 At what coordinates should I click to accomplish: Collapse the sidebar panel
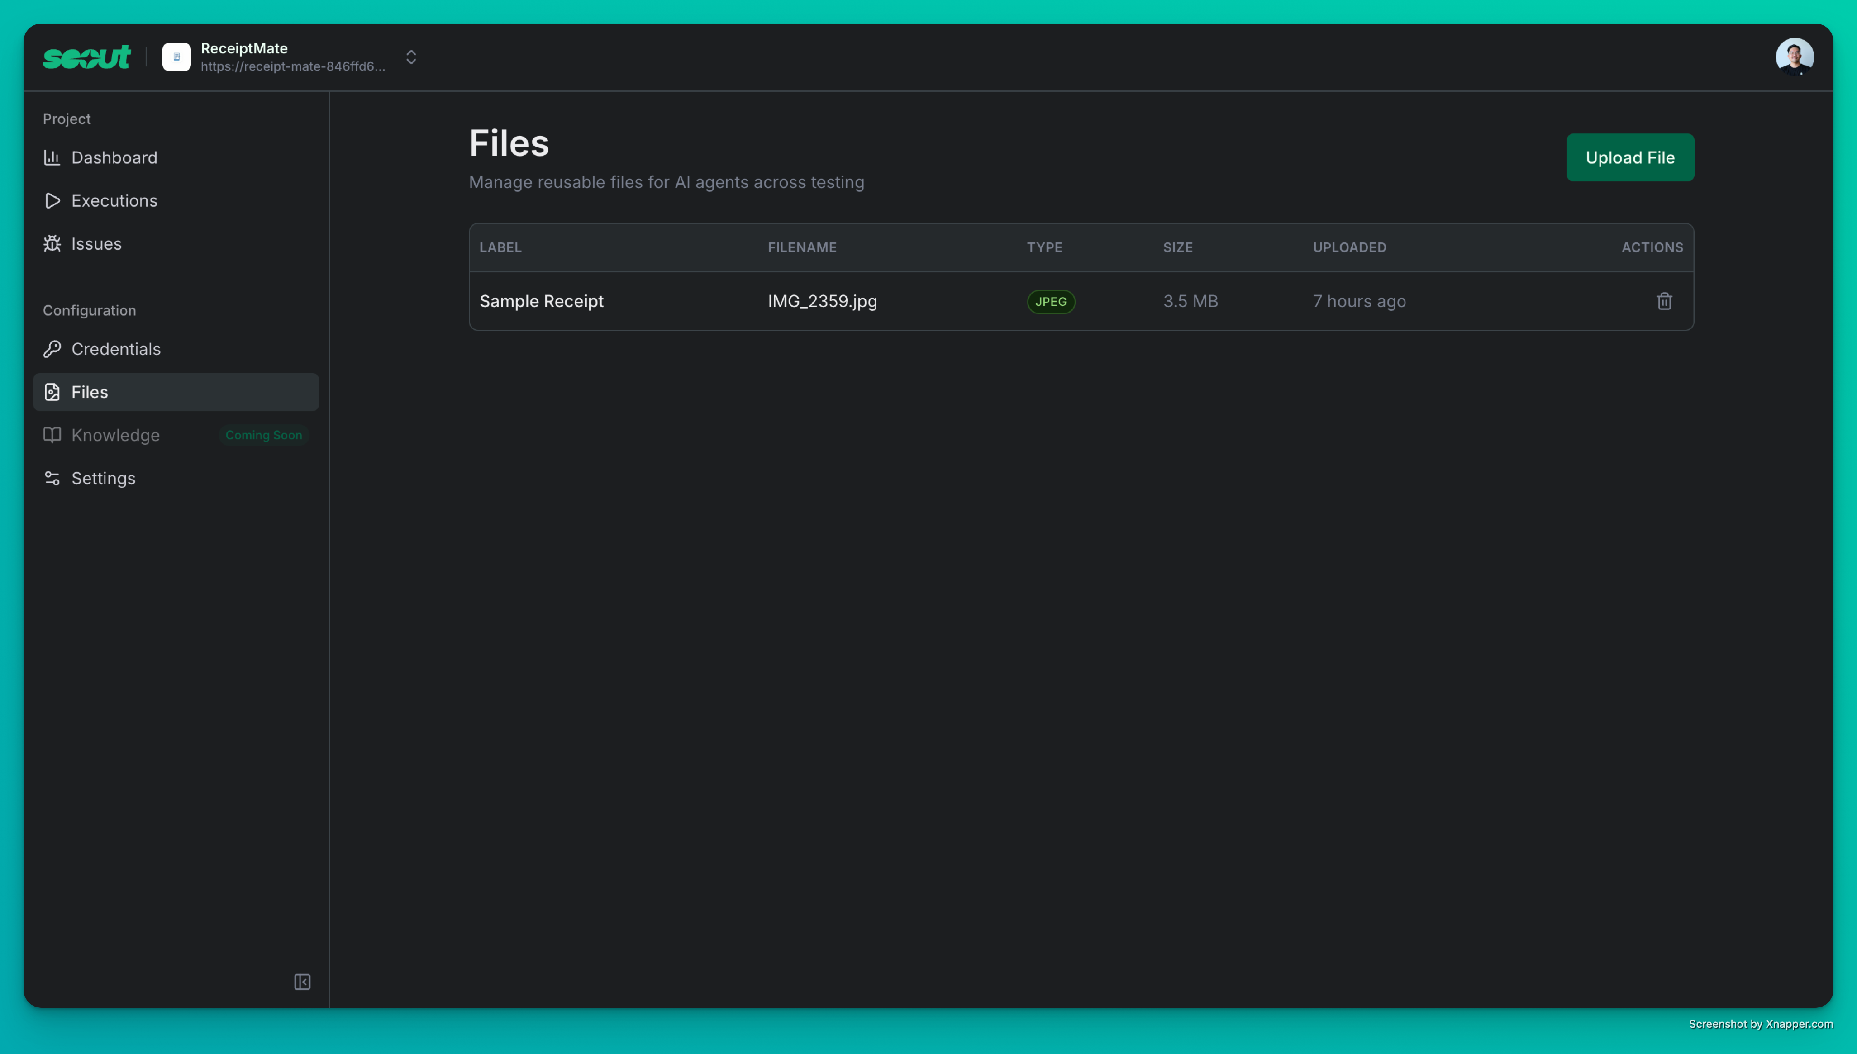[x=302, y=983]
